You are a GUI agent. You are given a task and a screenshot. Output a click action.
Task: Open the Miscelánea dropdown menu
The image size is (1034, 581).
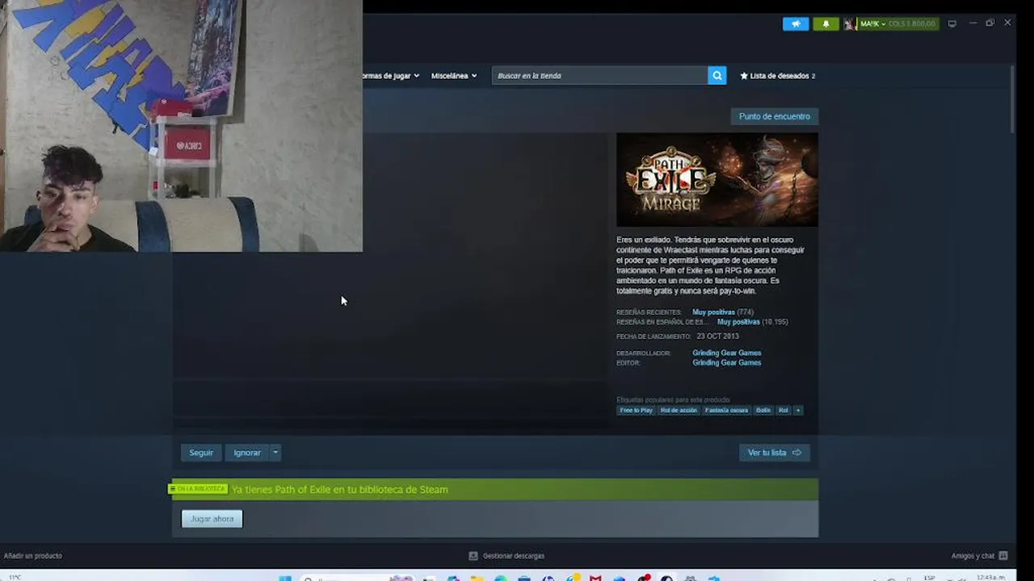tap(454, 76)
